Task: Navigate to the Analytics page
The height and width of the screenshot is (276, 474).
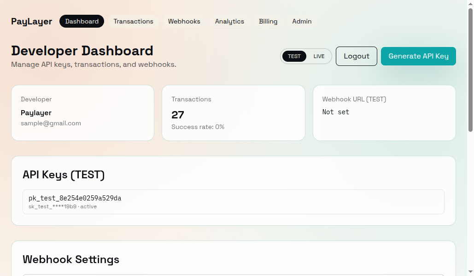Action: (x=229, y=21)
